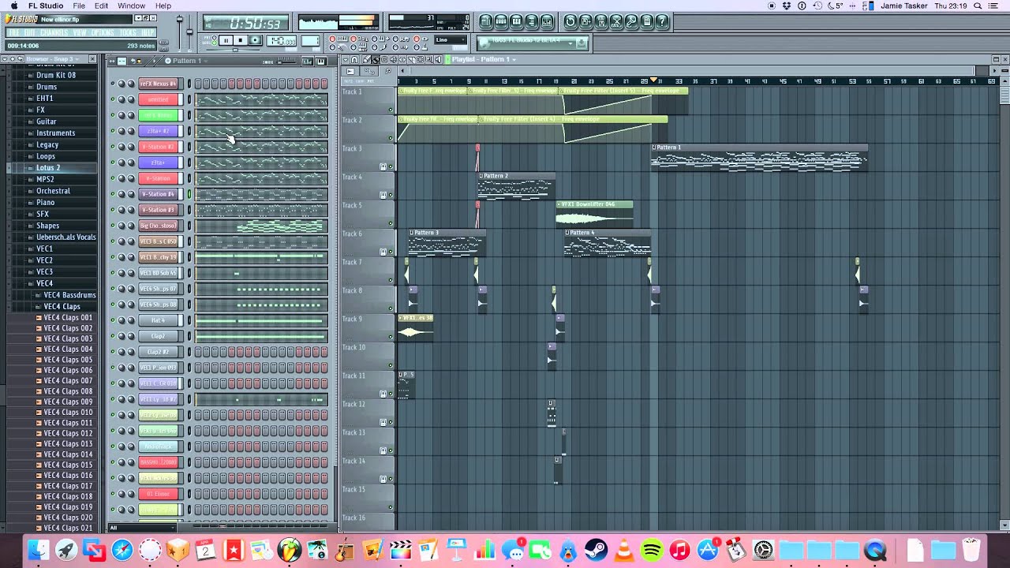Click the tempo display field

pos(281,40)
